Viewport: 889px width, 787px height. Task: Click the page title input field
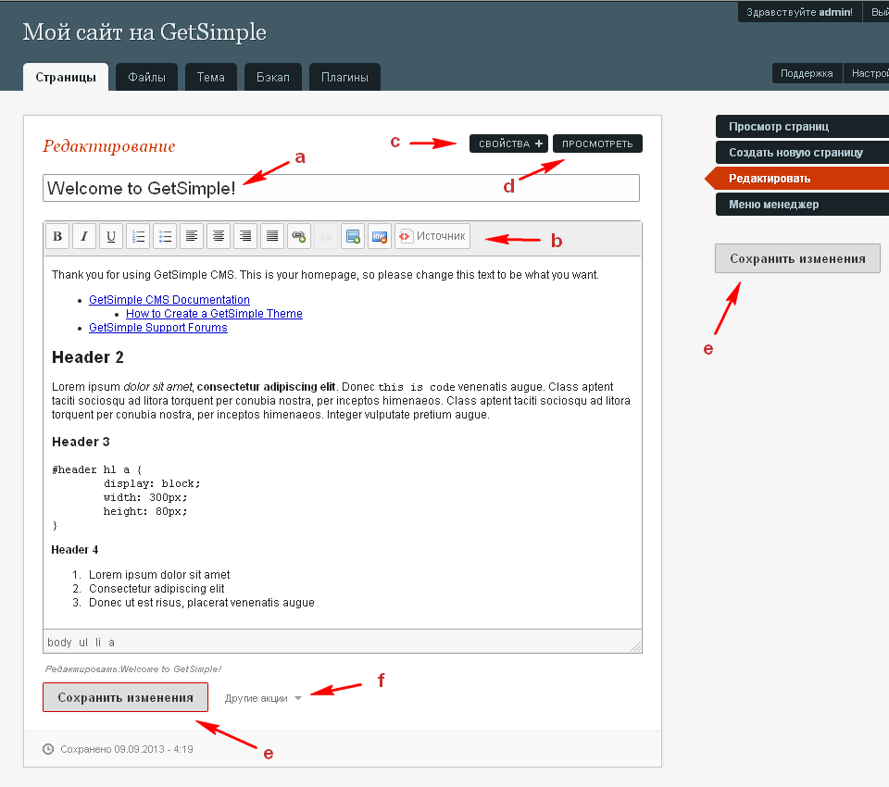(x=341, y=188)
